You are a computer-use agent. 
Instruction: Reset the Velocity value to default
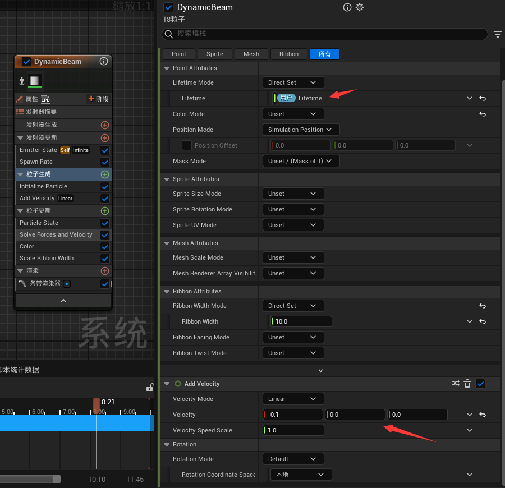coord(482,415)
